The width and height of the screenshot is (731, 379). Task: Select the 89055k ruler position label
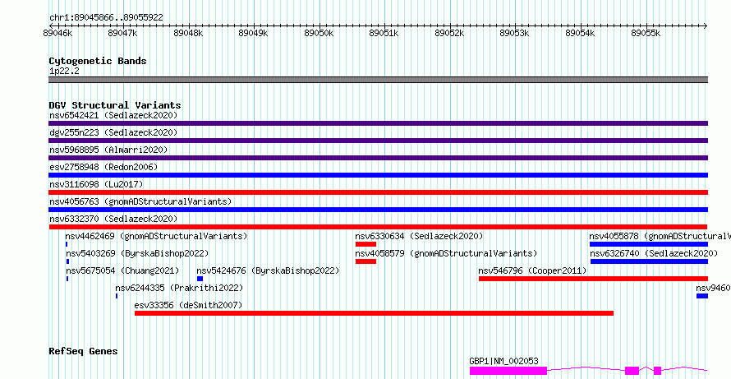pos(646,33)
